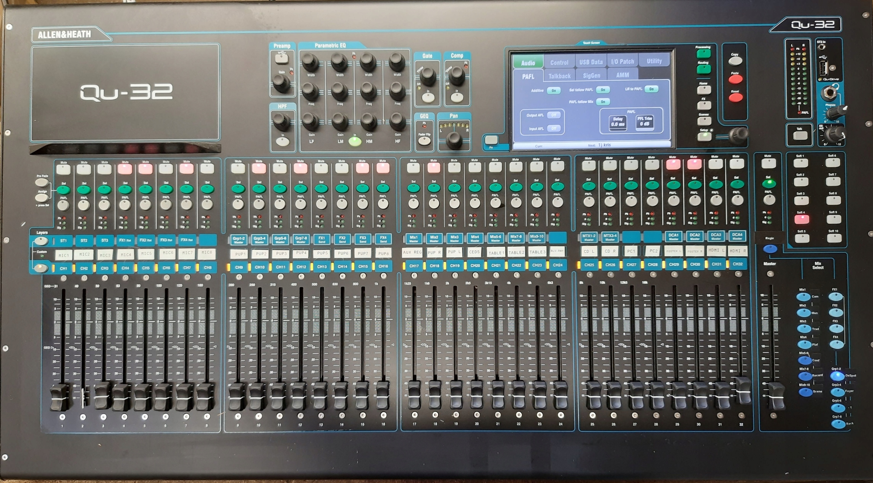The width and height of the screenshot is (873, 483).
Task: Switch off PAFL follow Mix
Action: [603, 102]
